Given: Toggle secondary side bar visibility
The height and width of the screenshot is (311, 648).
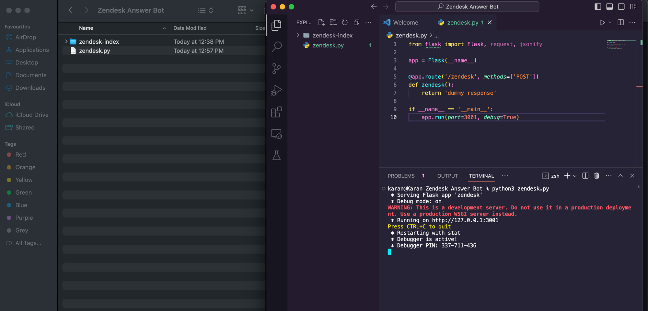Looking at the screenshot, I should tap(621, 6).
